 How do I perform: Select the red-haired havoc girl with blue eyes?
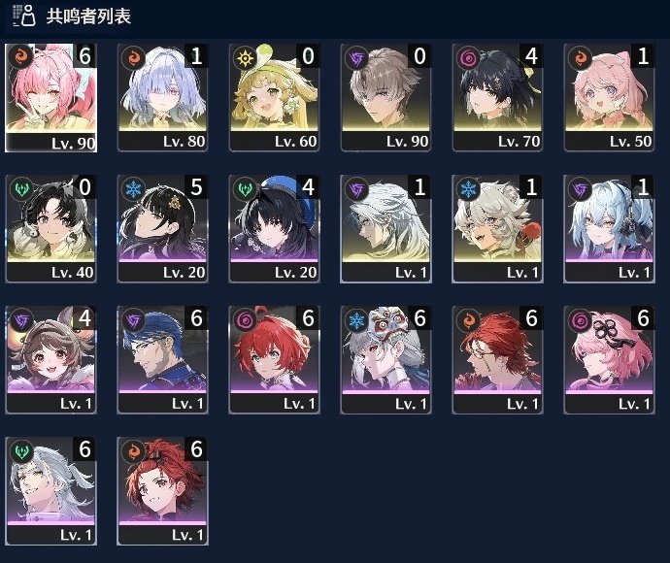click(x=275, y=360)
